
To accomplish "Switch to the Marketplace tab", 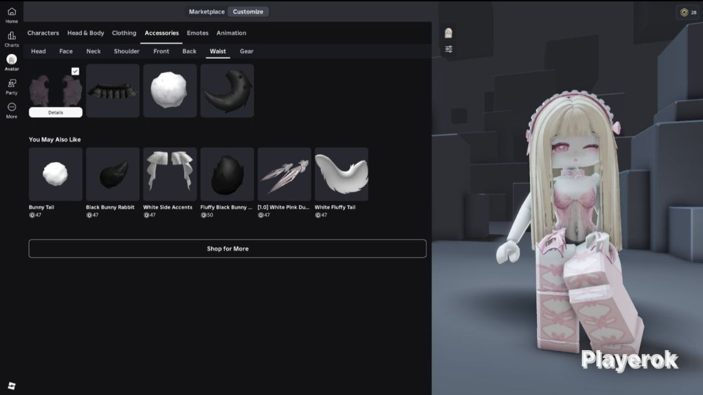I will pos(207,12).
